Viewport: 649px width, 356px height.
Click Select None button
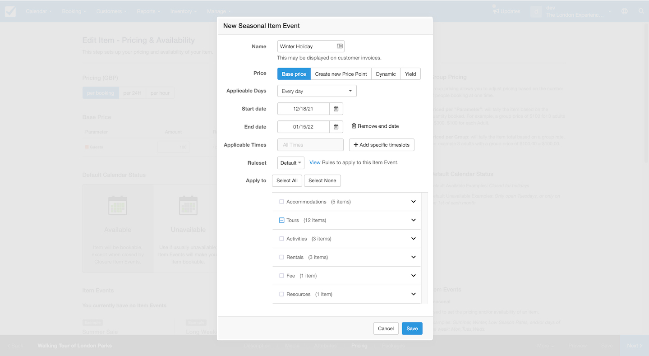click(322, 180)
